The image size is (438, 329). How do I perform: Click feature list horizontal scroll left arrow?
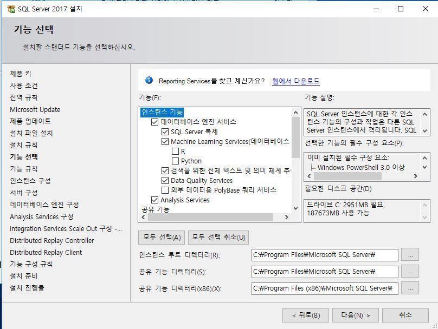[x=143, y=217]
